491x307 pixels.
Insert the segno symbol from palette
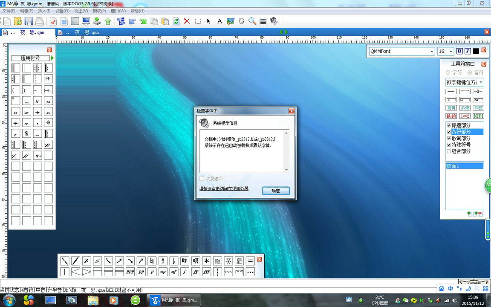(26, 133)
